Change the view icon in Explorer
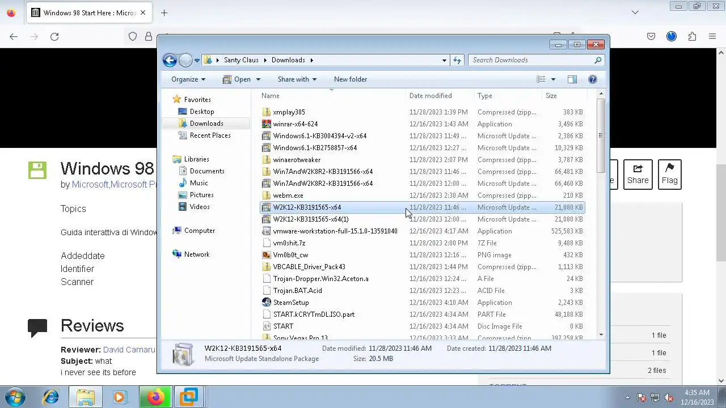This screenshot has width=726, height=408. [x=541, y=79]
